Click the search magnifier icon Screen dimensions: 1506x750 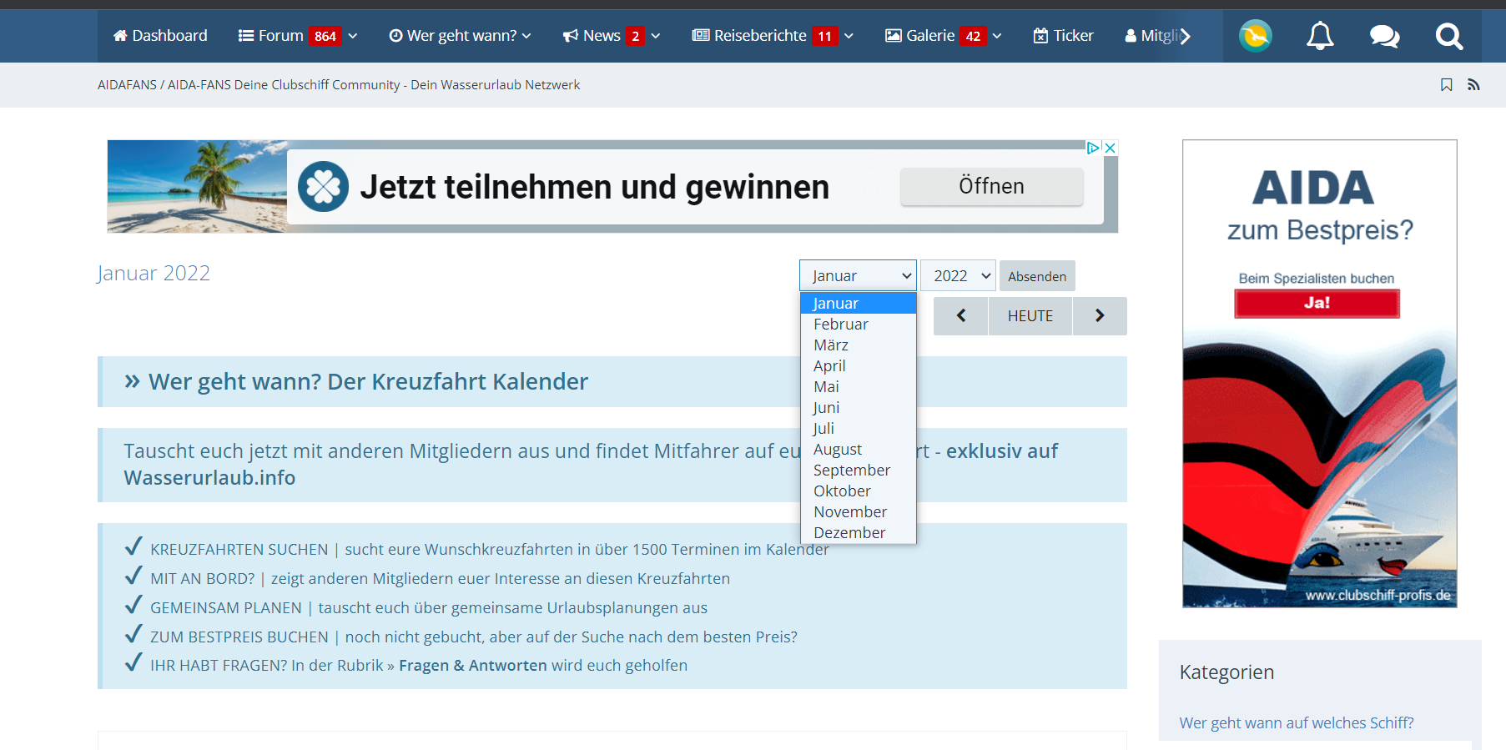pyautogui.click(x=1448, y=36)
